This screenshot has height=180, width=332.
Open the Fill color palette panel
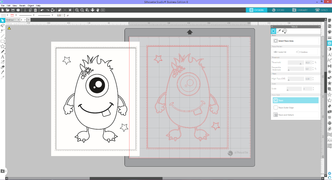pyautogui.click(x=329, y=32)
